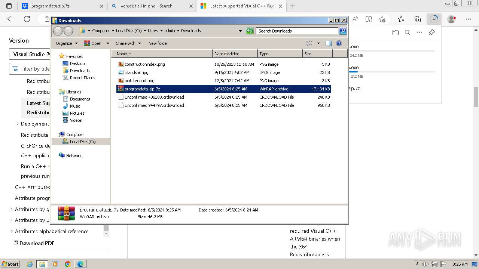
Task: Click the green refresh button beside address bar
Action: tap(250, 31)
